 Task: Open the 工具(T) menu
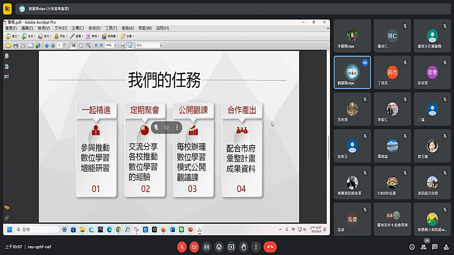coord(111,28)
